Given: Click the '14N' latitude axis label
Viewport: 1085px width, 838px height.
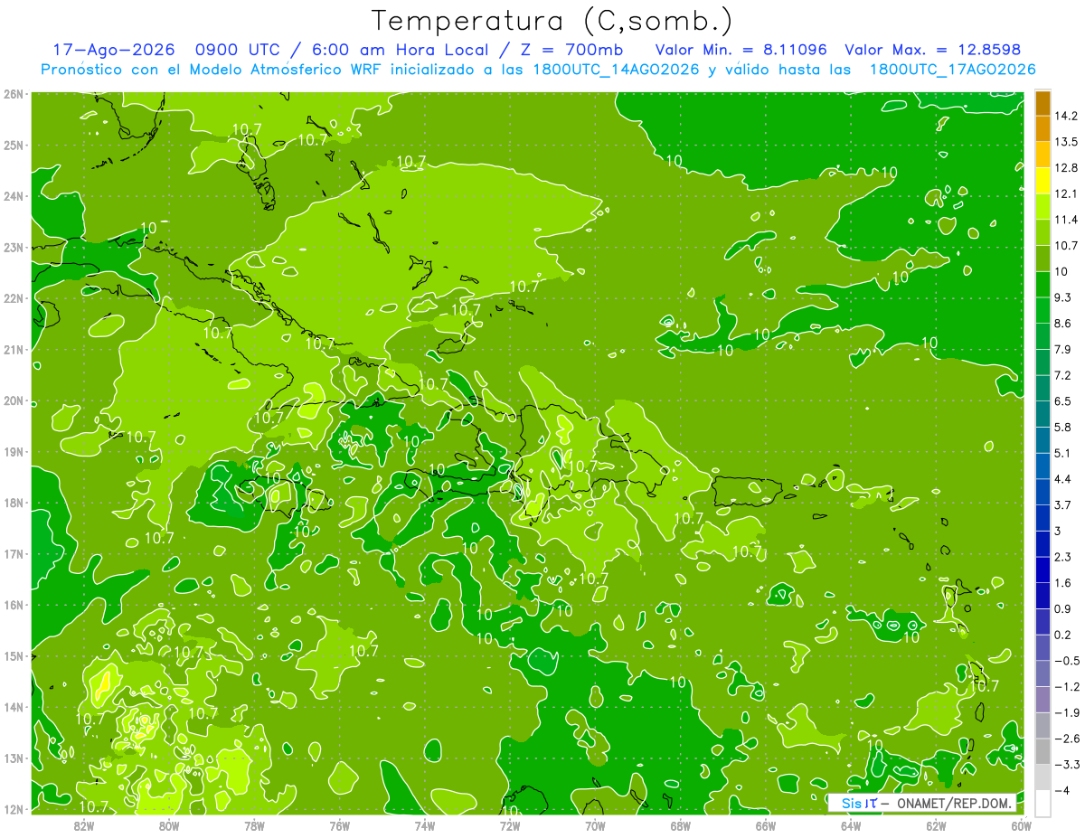Looking at the screenshot, I should [14, 707].
